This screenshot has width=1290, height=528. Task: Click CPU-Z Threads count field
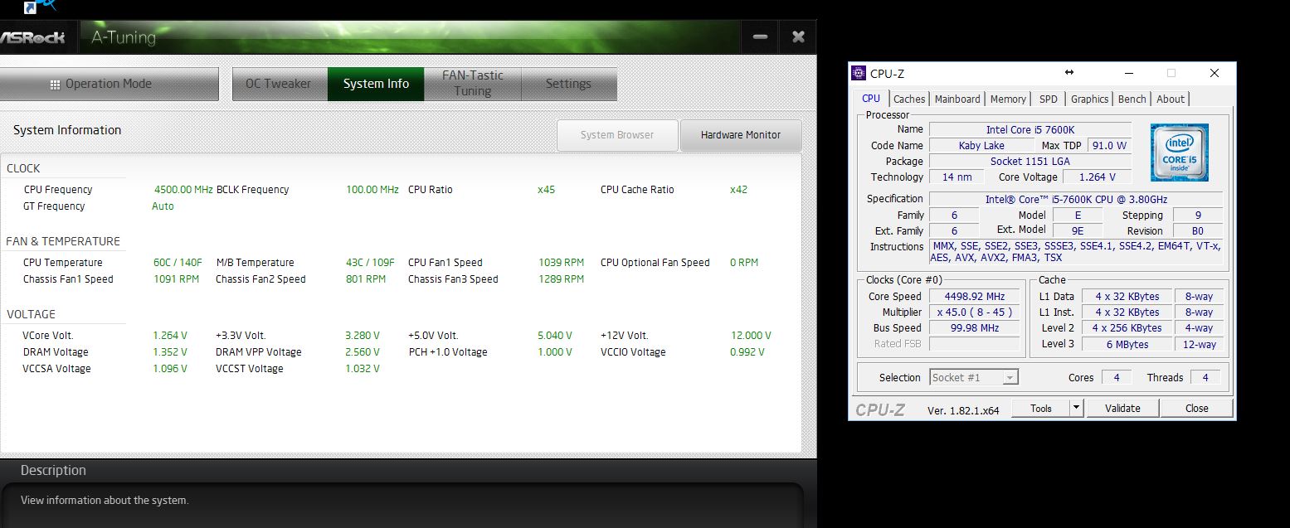(1205, 377)
